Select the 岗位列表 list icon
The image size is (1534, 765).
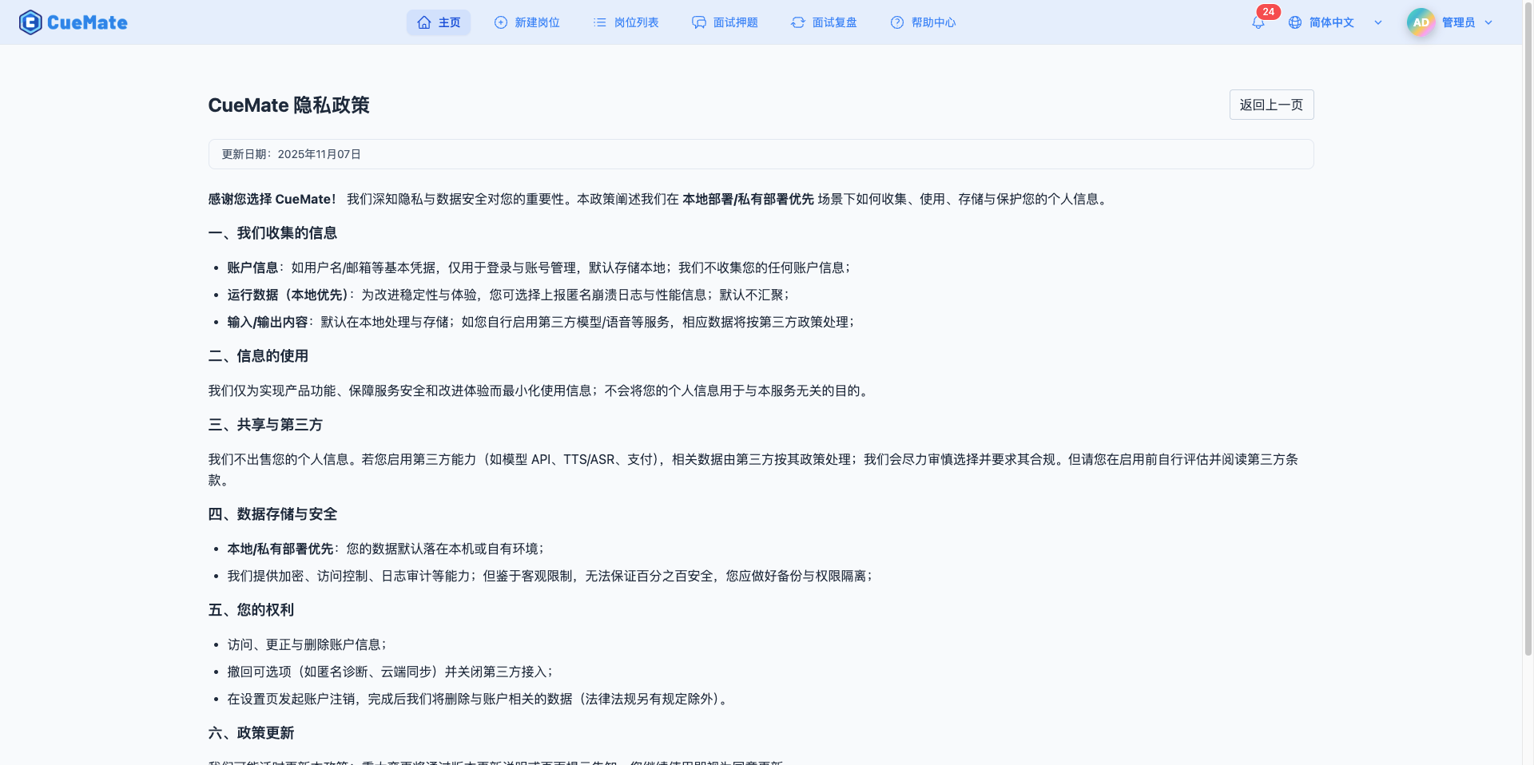599,22
